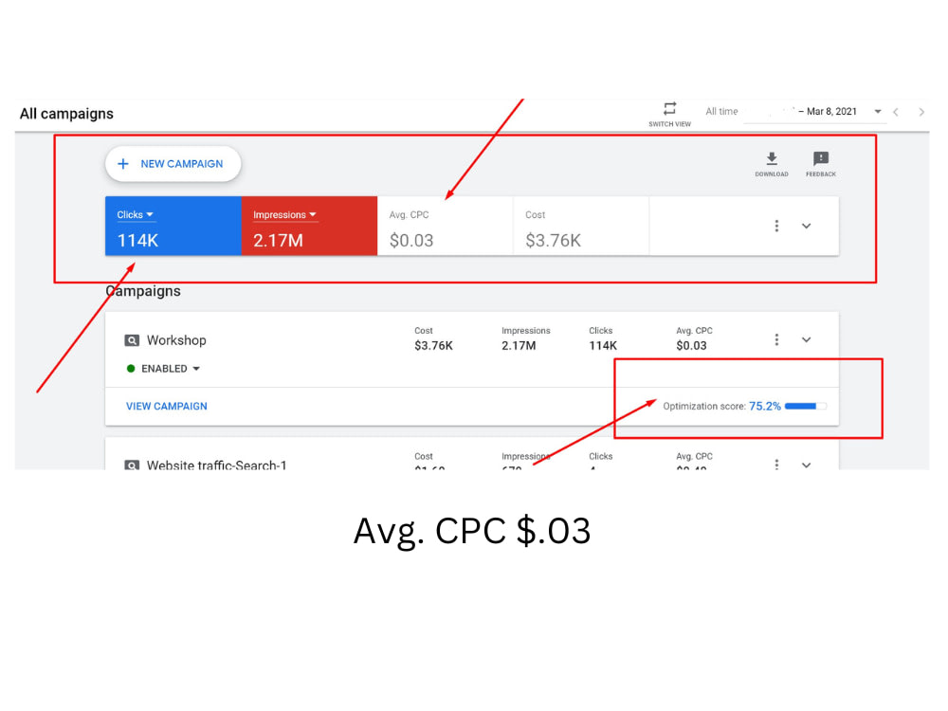Click the Campaigns section heading
Image resolution: width=948 pixels, height=711 pixels.
point(143,291)
